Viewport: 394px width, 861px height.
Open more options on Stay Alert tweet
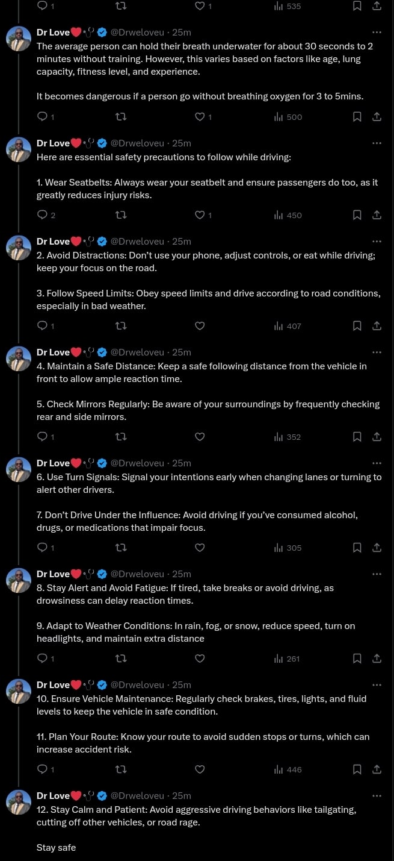coord(377,574)
